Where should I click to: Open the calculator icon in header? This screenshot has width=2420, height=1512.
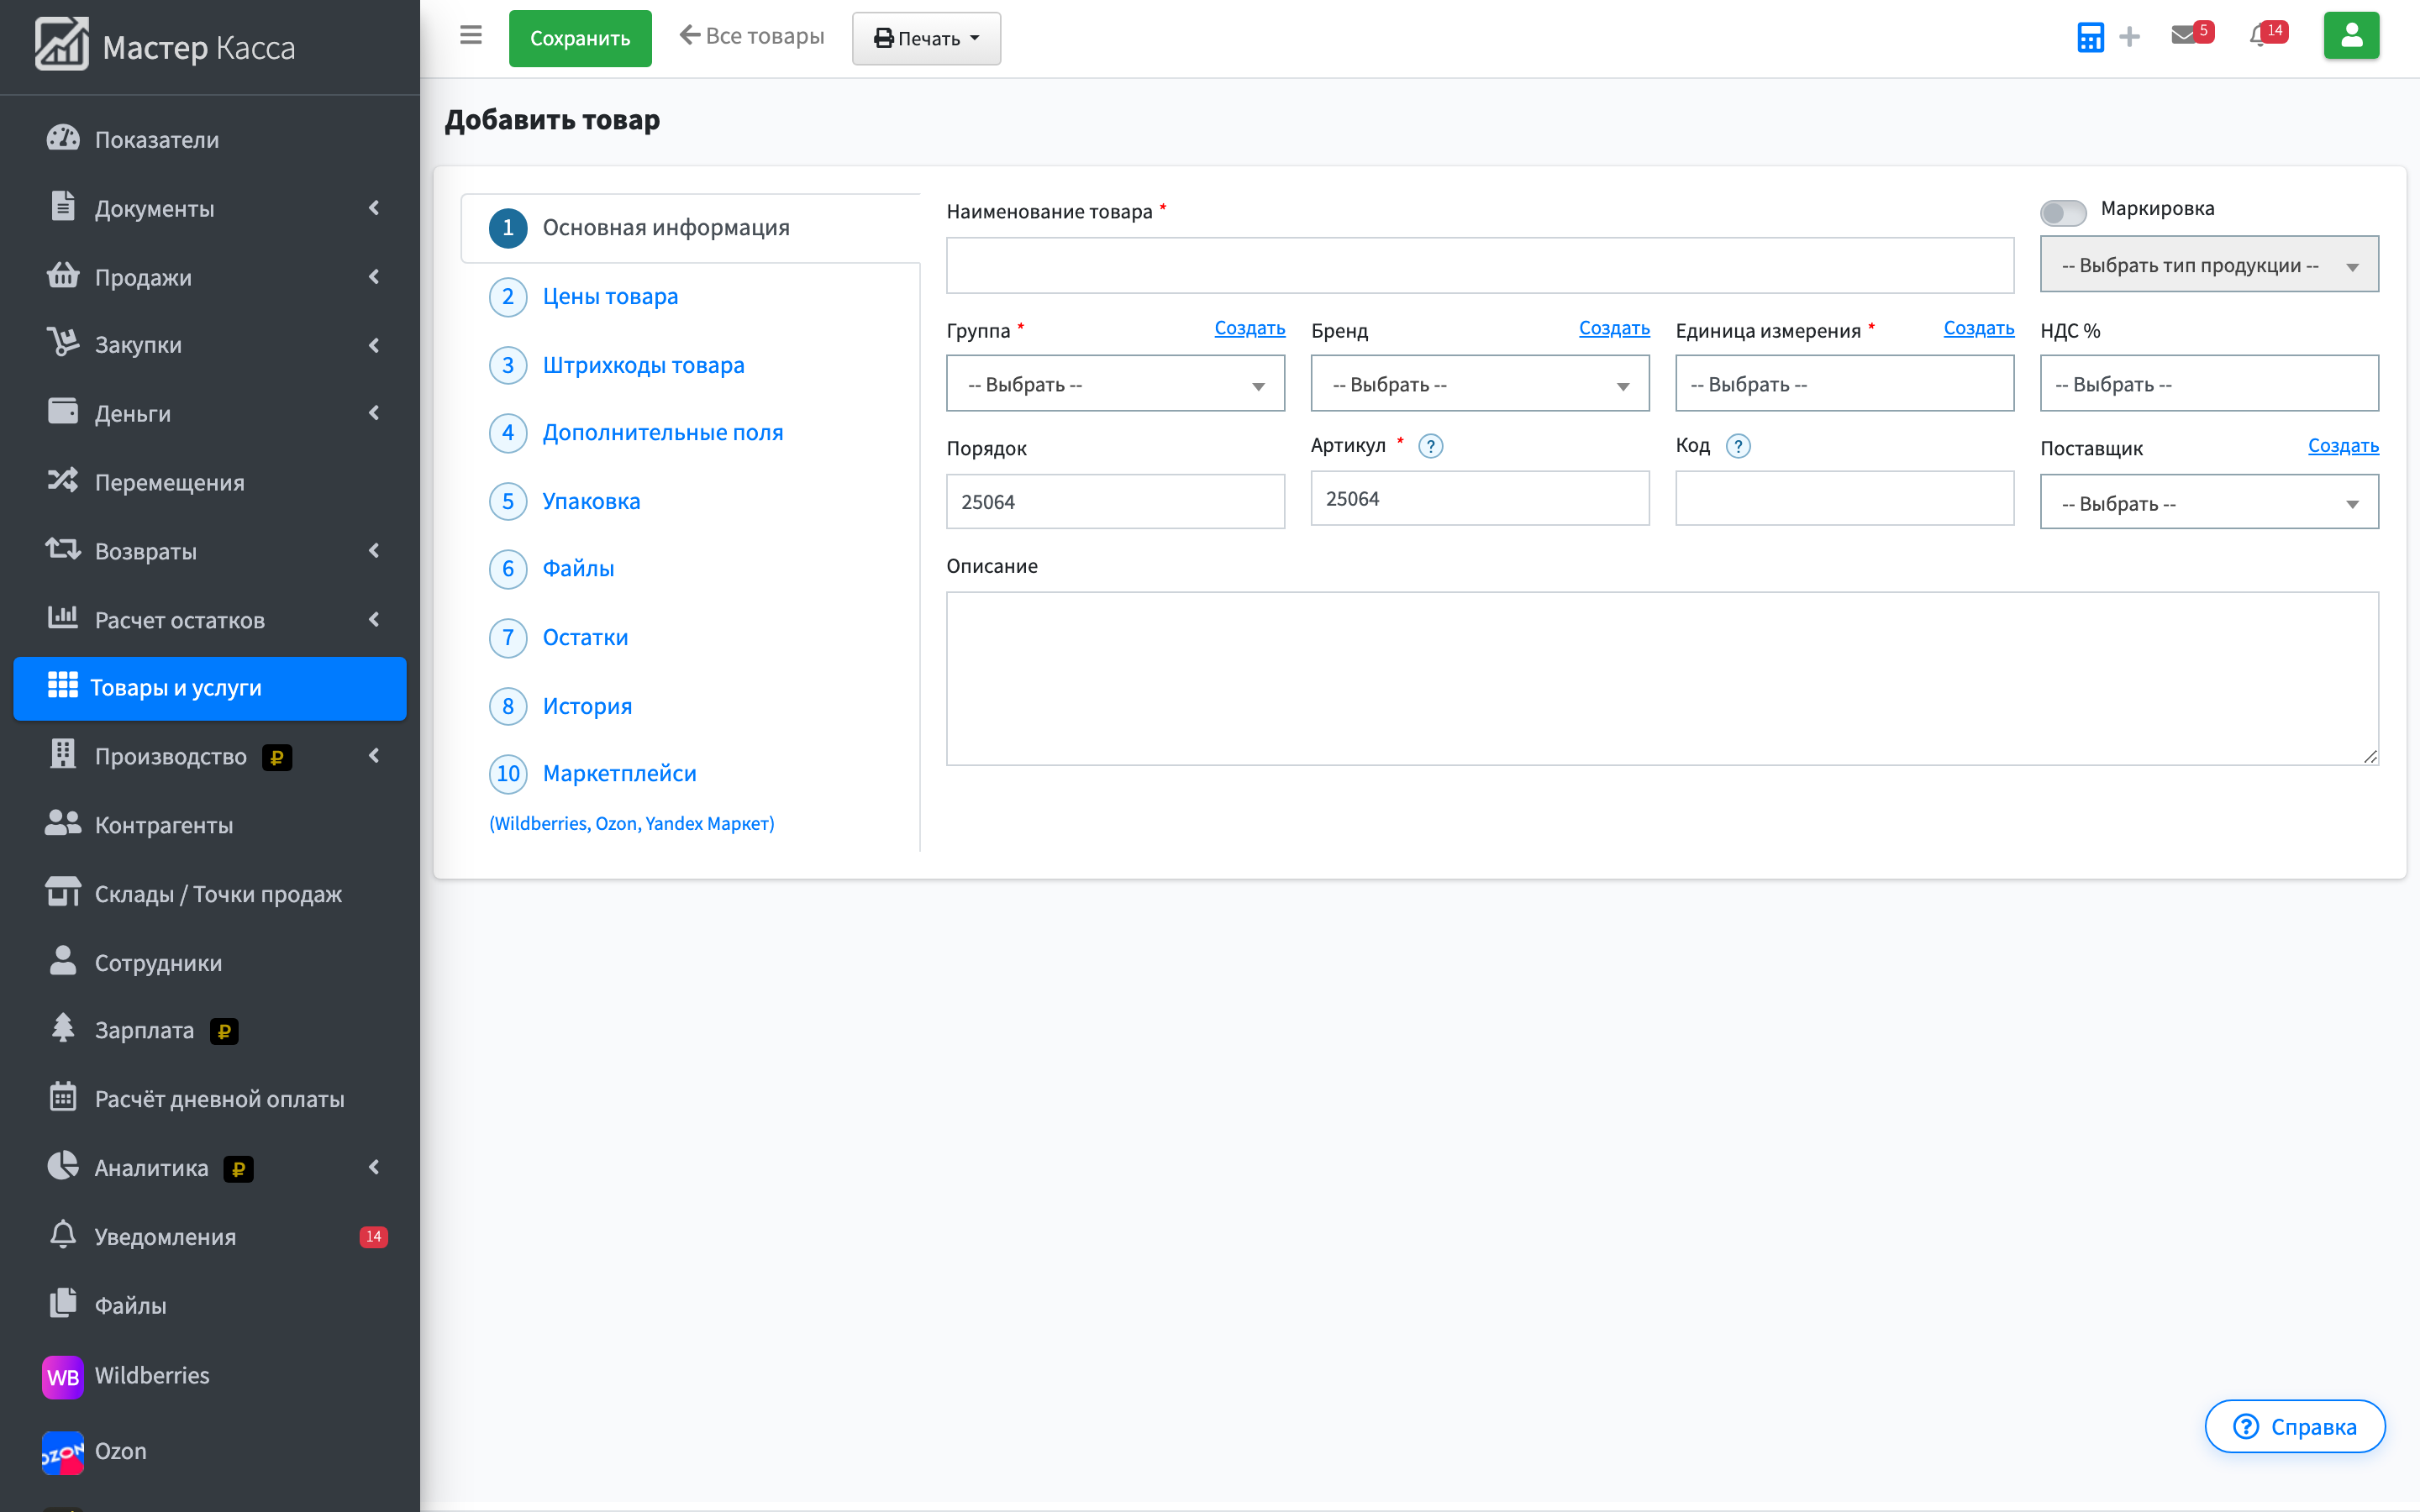point(2090,37)
